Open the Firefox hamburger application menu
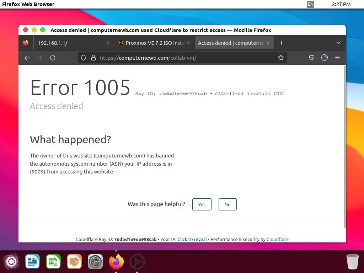Image resolution: width=364 pixels, height=273 pixels. (337, 58)
